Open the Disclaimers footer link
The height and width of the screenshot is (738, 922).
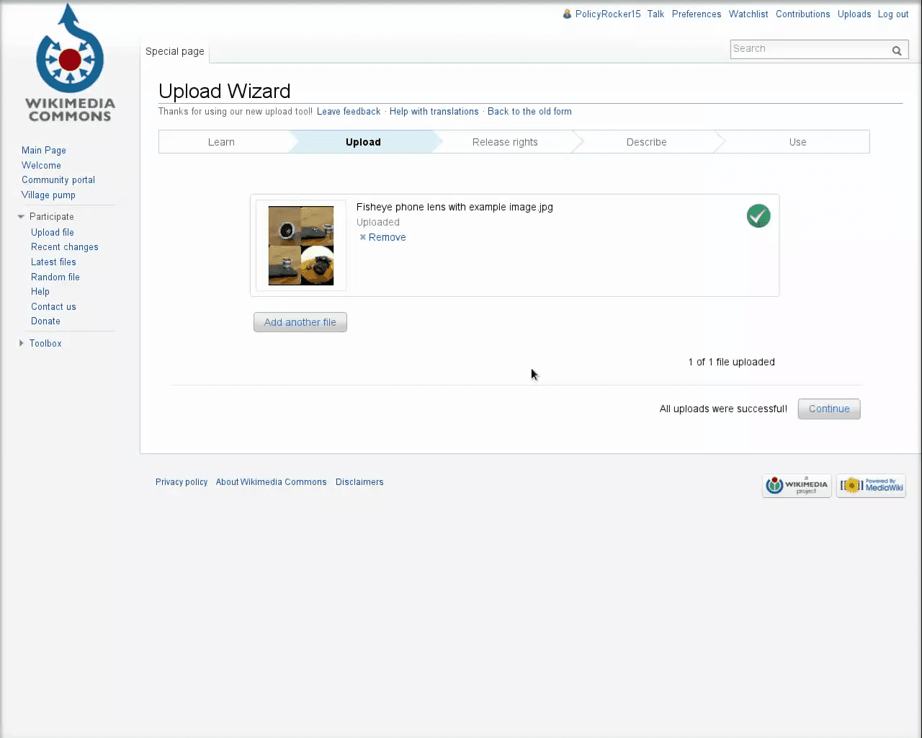click(359, 482)
